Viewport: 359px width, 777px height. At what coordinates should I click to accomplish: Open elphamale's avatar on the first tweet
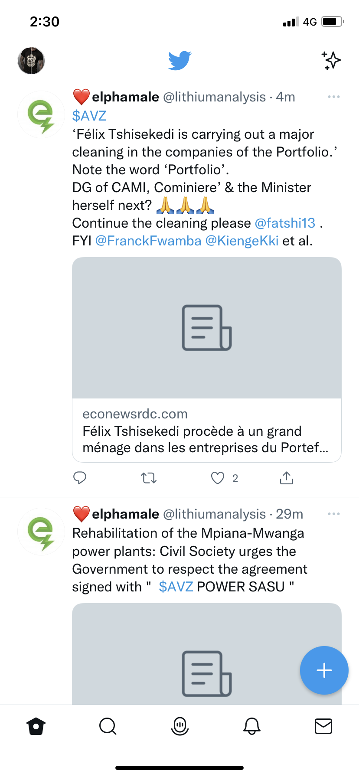point(41,114)
